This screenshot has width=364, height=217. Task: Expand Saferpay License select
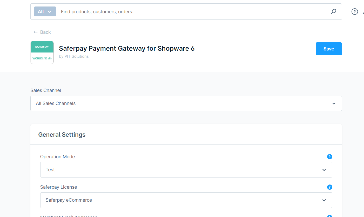tap(186, 200)
